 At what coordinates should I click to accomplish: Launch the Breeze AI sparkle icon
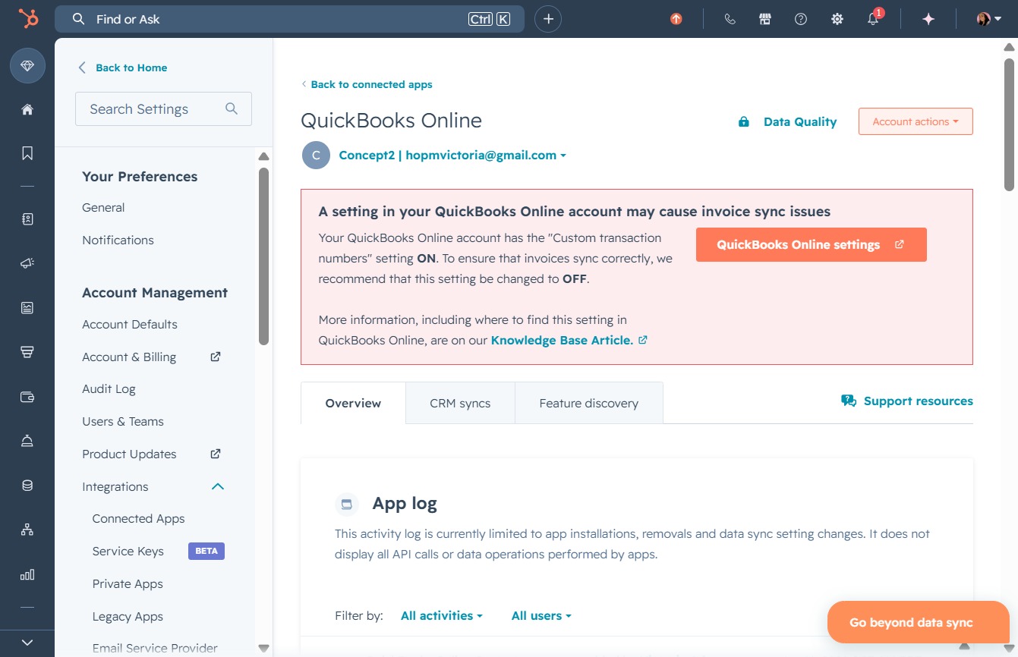coord(928,19)
